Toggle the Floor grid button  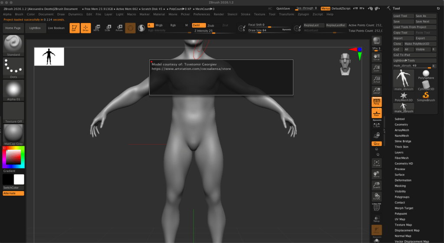(x=376, y=113)
